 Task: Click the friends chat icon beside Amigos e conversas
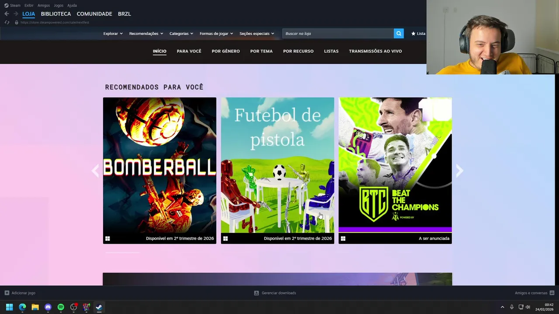[552, 293]
